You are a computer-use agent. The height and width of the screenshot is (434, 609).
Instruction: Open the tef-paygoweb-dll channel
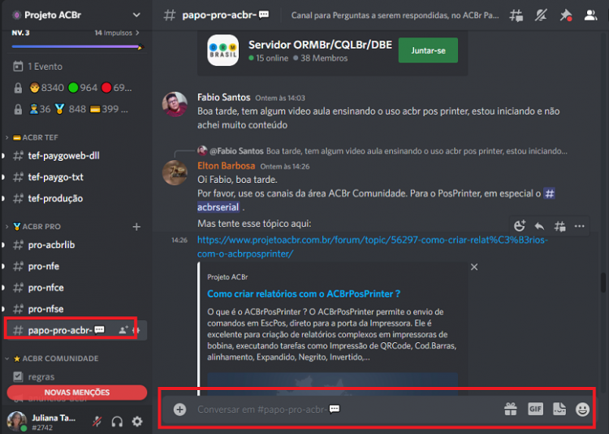(x=63, y=155)
